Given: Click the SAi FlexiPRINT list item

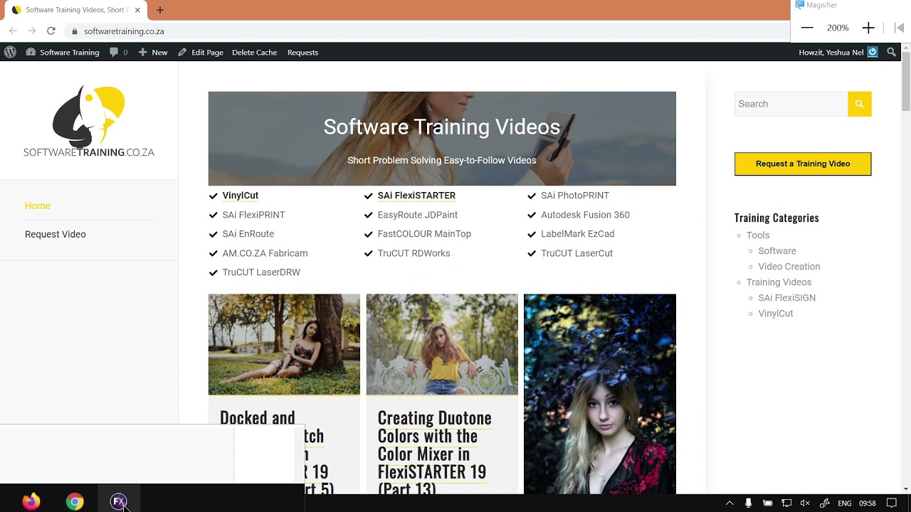Looking at the screenshot, I should [x=253, y=215].
